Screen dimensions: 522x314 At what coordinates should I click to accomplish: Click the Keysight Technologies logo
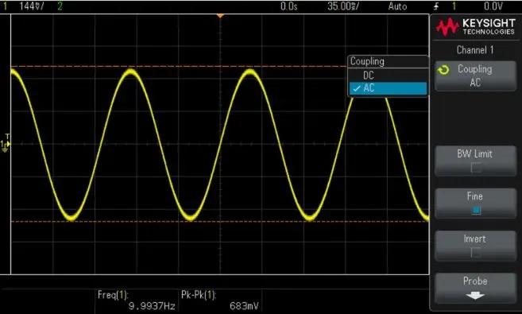pyautogui.click(x=476, y=27)
